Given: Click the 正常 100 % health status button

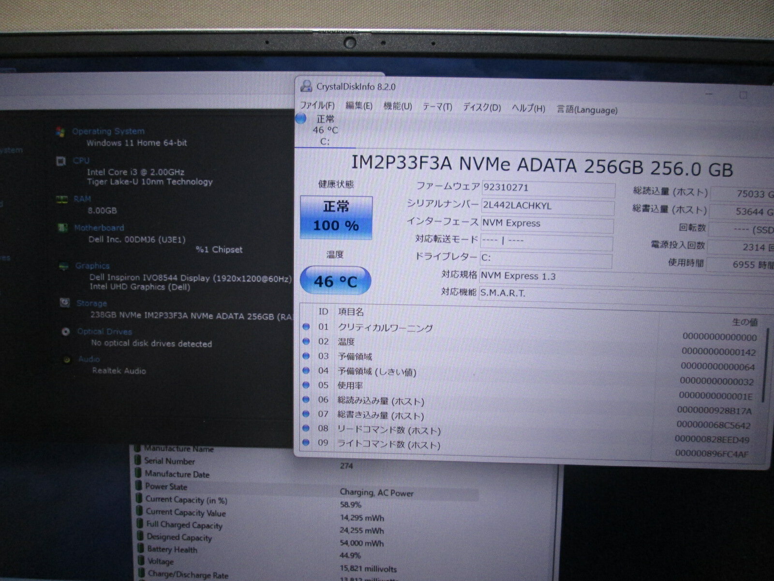Looking at the screenshot, I should coord(336,217).
